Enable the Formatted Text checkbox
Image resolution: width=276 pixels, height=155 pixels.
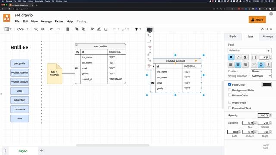point(229,108)
